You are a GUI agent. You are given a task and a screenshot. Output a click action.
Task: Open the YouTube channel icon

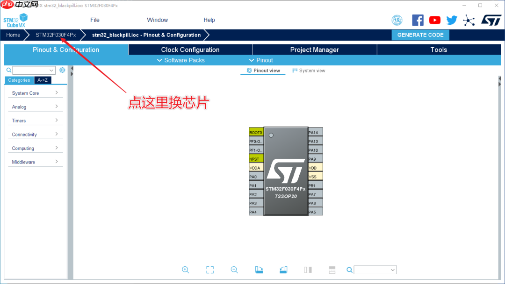coord(434,20)
